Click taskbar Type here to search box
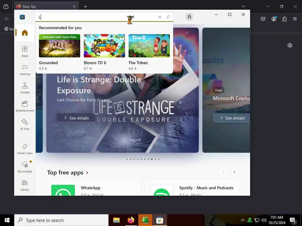 (x=61, y=220)
